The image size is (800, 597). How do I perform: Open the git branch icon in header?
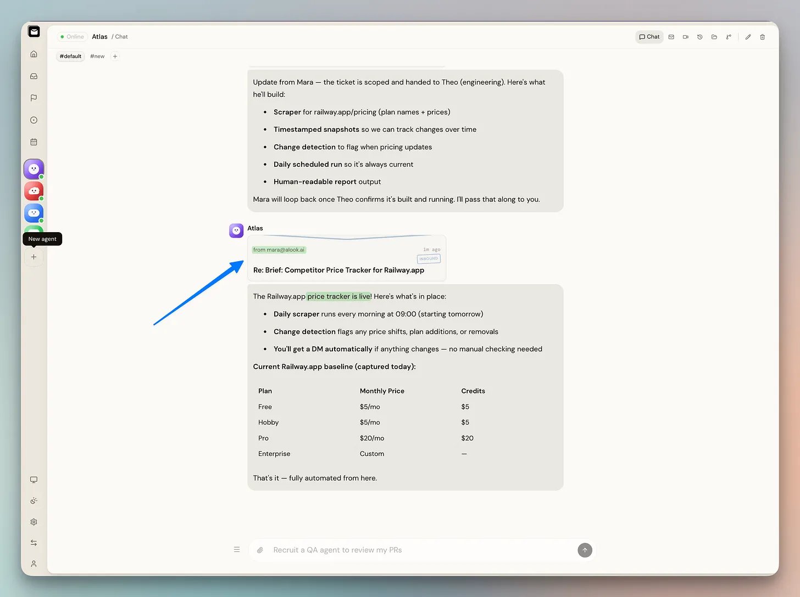[729, 37]
